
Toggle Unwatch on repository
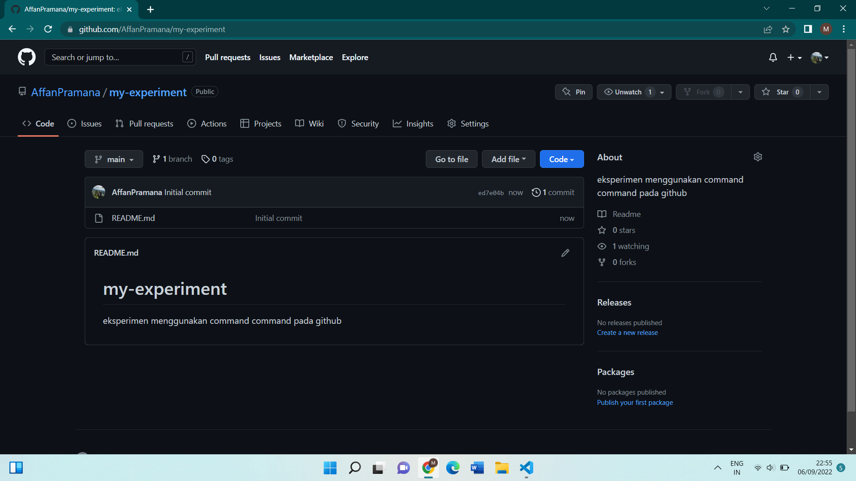(634, 92)
